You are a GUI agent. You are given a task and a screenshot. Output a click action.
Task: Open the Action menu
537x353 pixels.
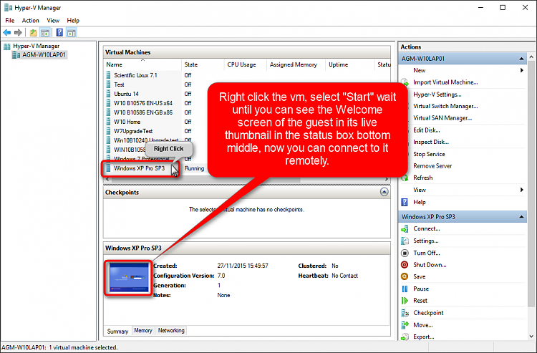click(x=31, y=21)
